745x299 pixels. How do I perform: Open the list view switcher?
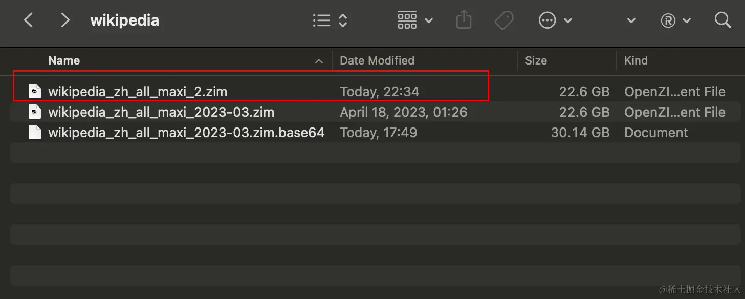330,20
